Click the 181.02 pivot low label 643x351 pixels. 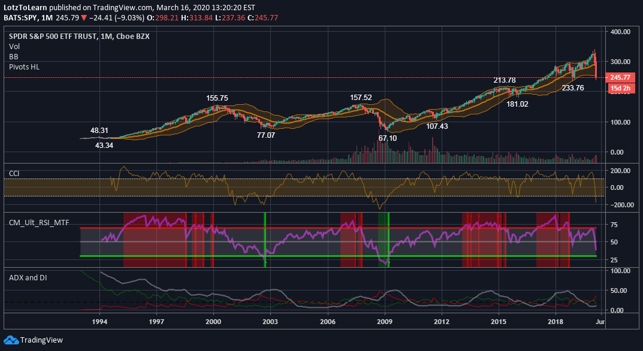[x=517, y=104]
